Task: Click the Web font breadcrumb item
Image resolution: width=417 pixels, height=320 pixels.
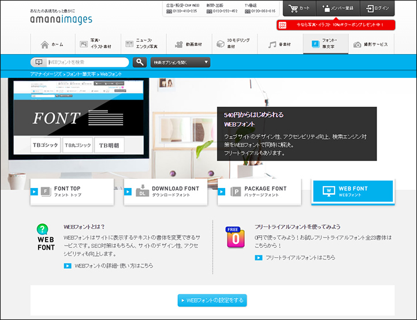Action: tap(111, 74)
